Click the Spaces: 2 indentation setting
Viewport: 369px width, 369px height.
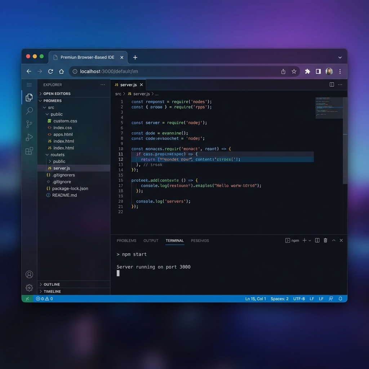coord(279,299)
